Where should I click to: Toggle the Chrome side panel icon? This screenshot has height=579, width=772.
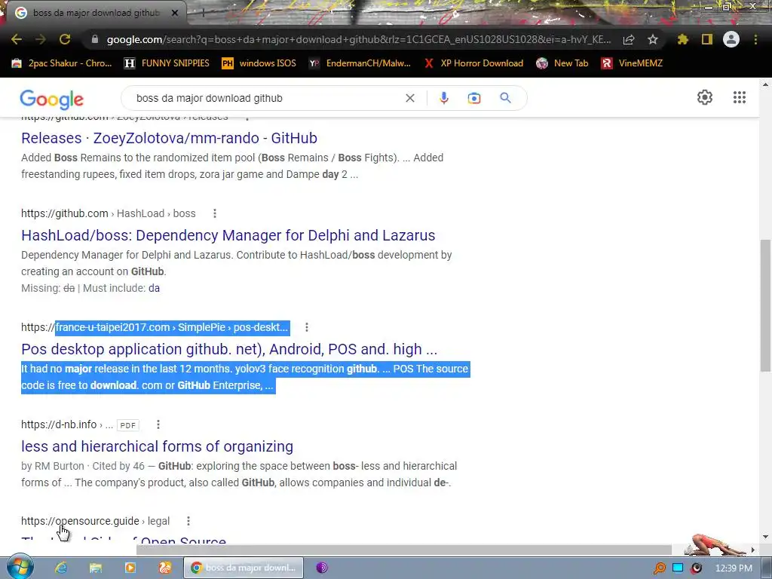click(x=707, y=39)
